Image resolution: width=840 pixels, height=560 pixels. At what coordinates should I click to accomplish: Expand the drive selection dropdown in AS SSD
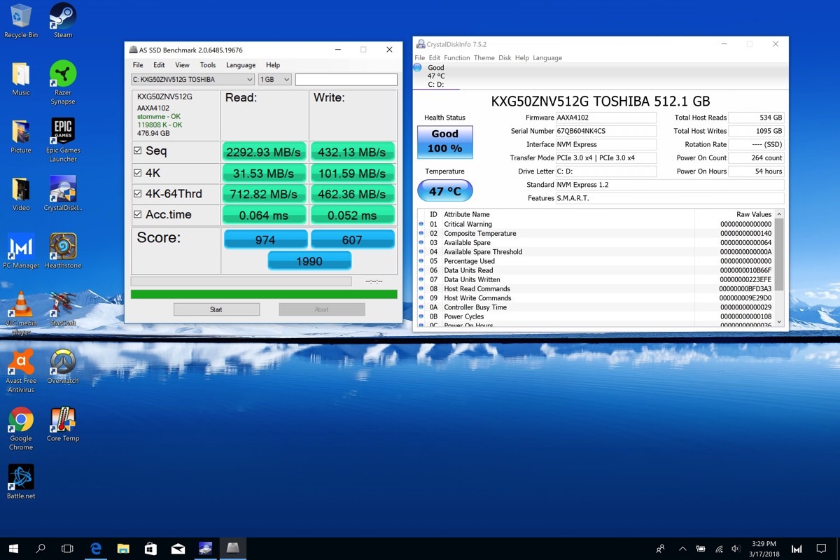pyautogui.click(x=193, y=80)
